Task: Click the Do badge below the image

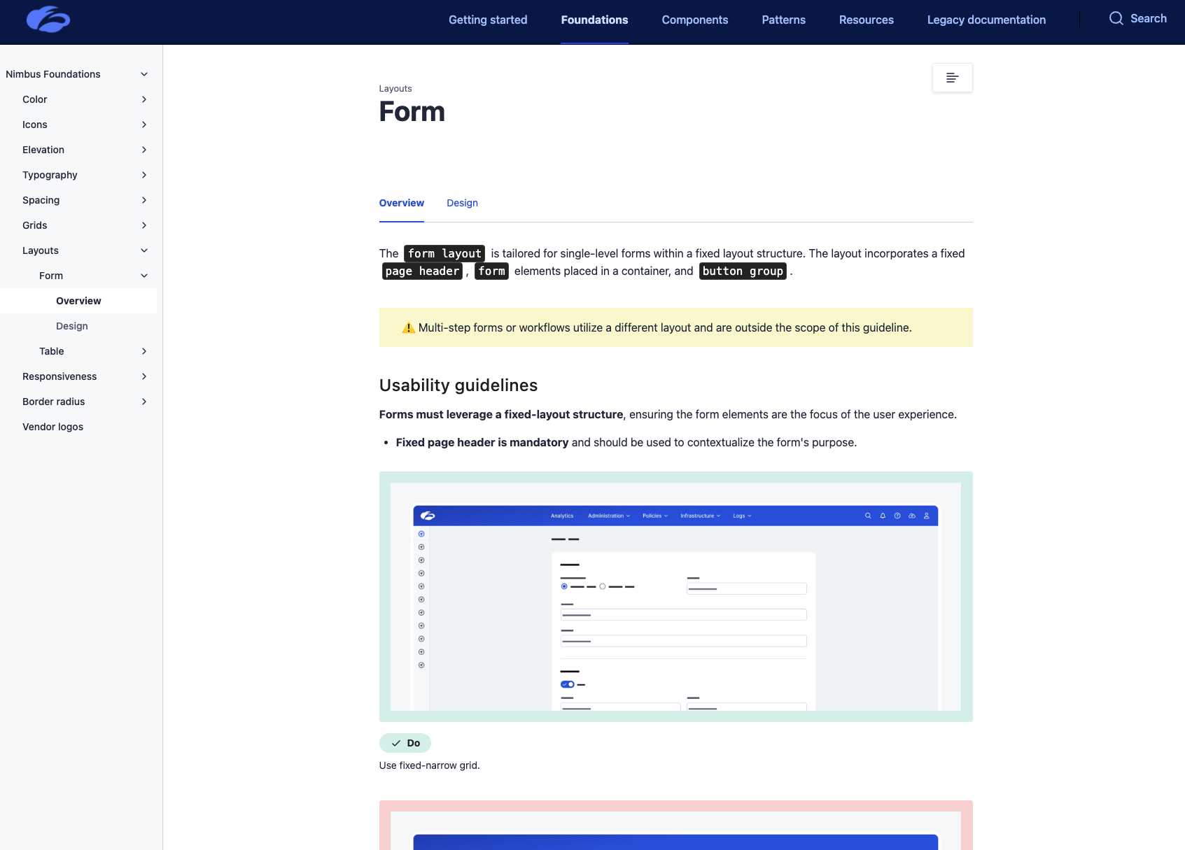Action: click(x=405, y=743)
